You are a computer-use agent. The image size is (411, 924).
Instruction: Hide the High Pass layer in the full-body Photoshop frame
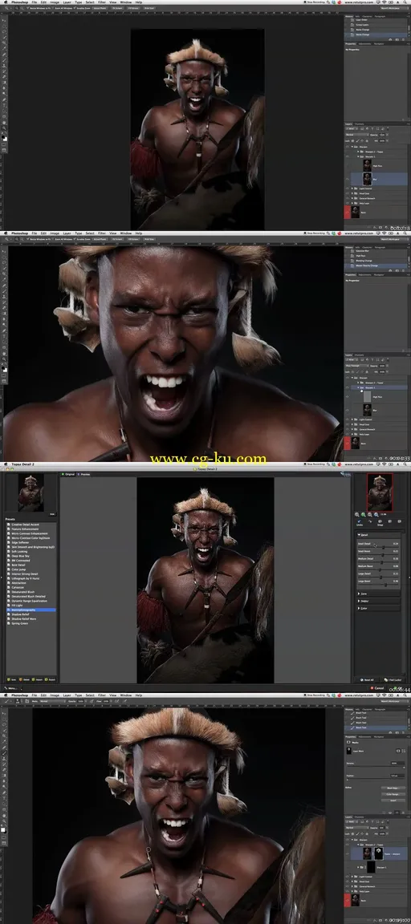coord(347,165)
